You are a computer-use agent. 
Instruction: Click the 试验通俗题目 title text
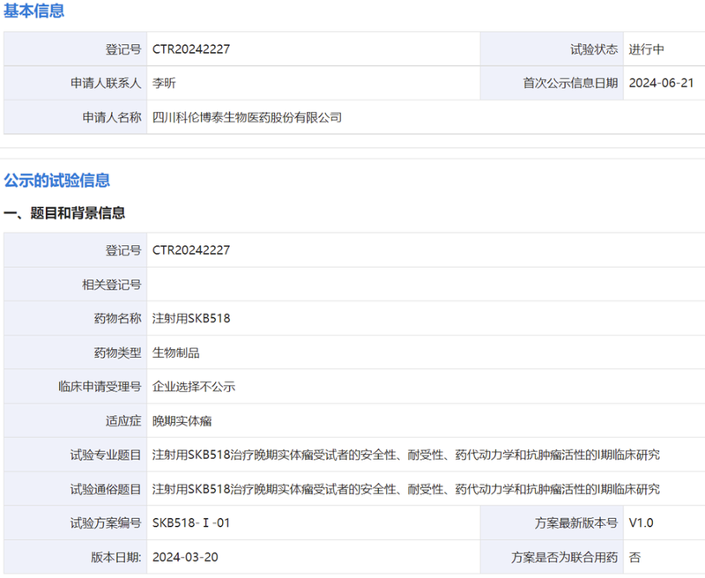coord(405,489)
